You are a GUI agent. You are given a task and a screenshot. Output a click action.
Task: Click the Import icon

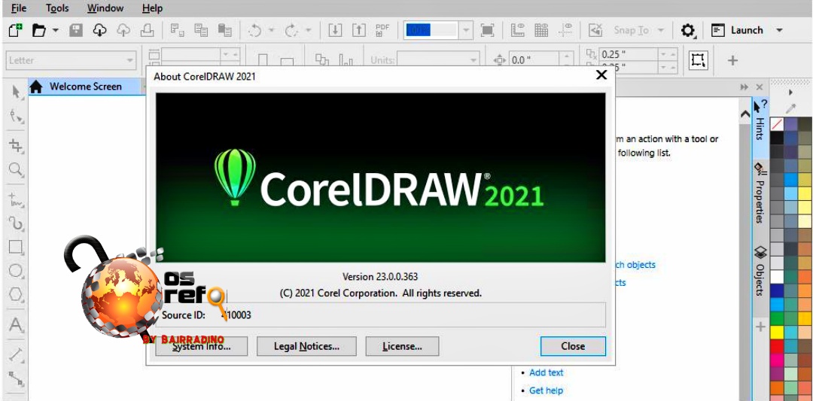coord(336,31)
